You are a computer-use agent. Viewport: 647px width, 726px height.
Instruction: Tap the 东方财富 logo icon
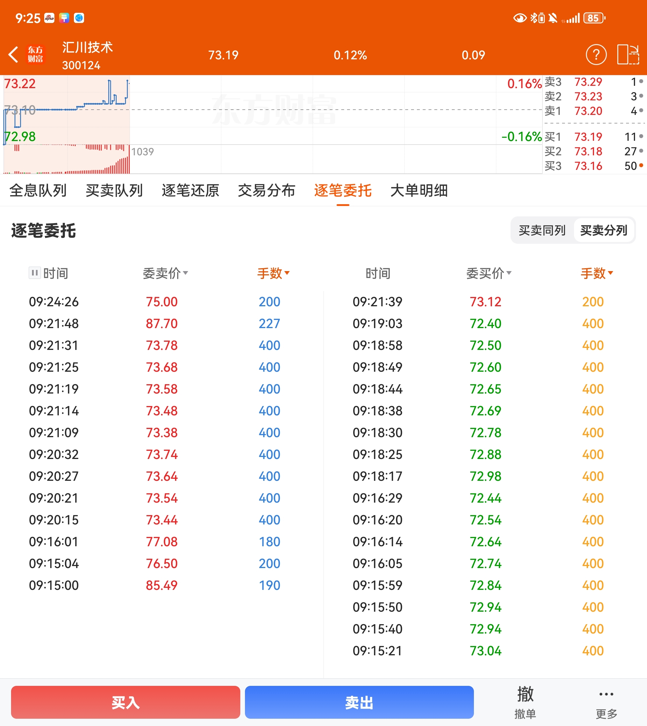[x=35, y=55]
